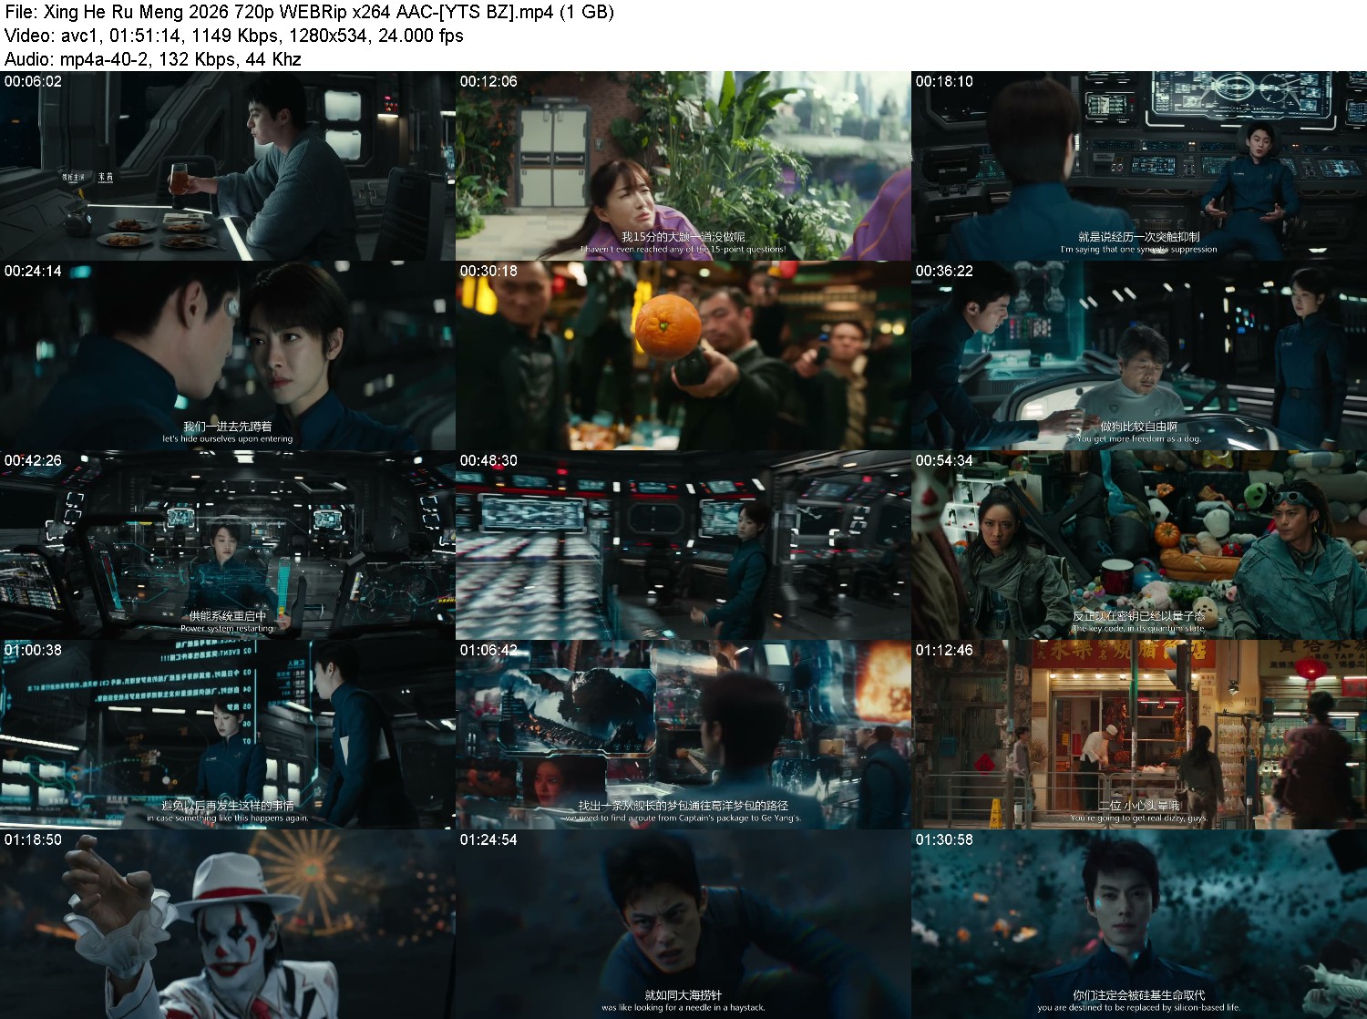Select the thumbnail at 01:00:38
1367x1019 pixels.
(x=228, y=735)
